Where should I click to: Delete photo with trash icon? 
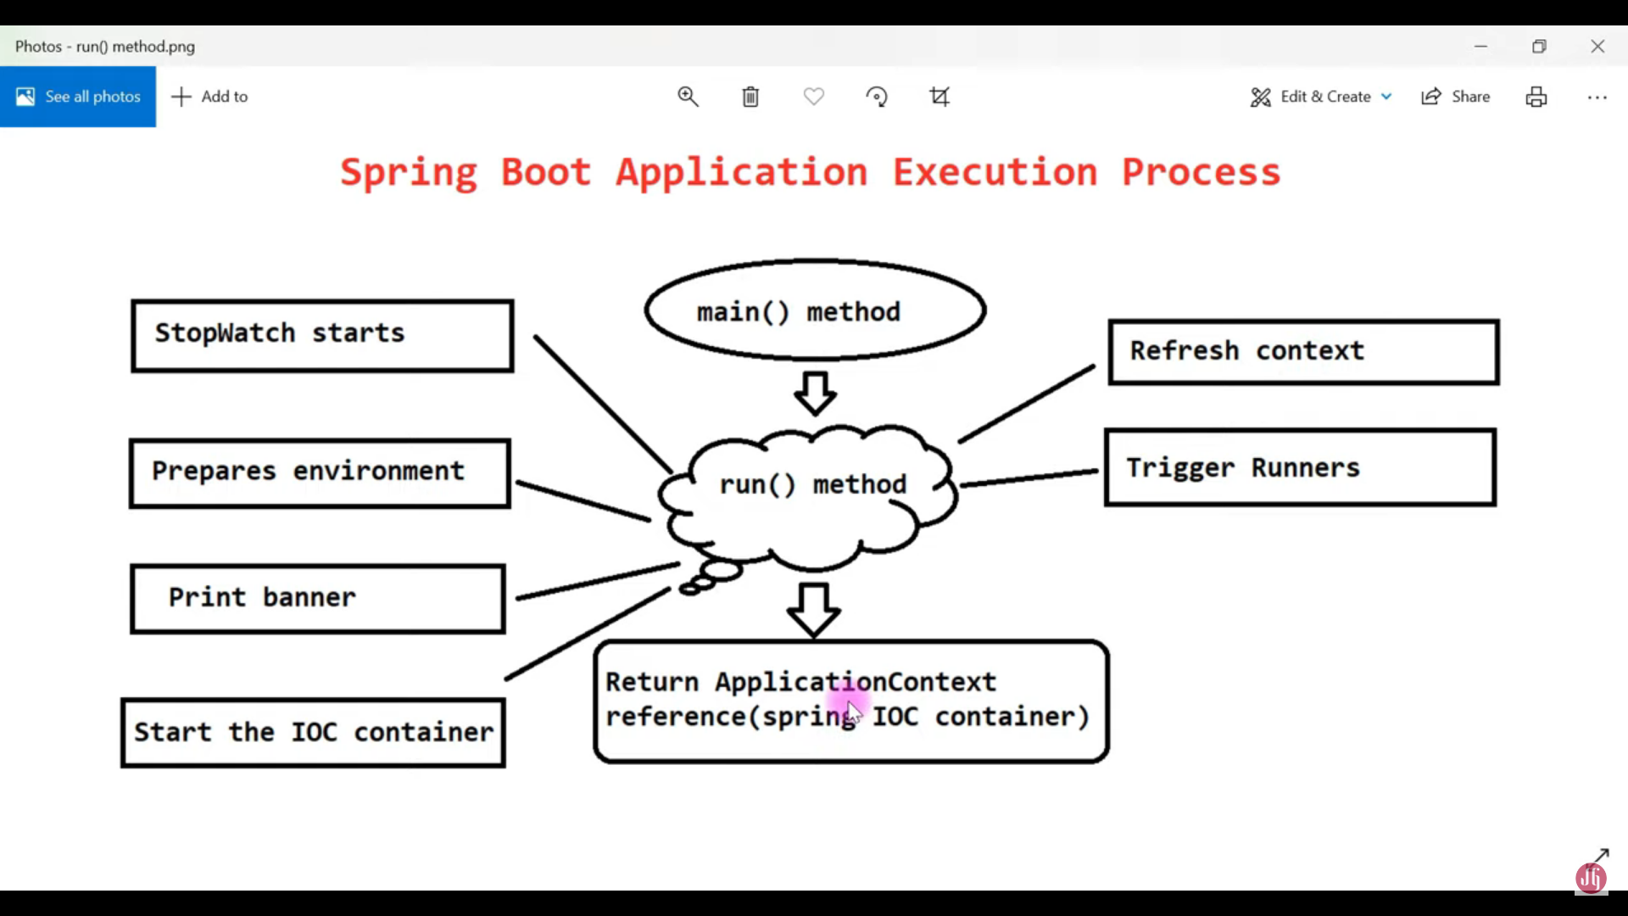click(750, 97)
